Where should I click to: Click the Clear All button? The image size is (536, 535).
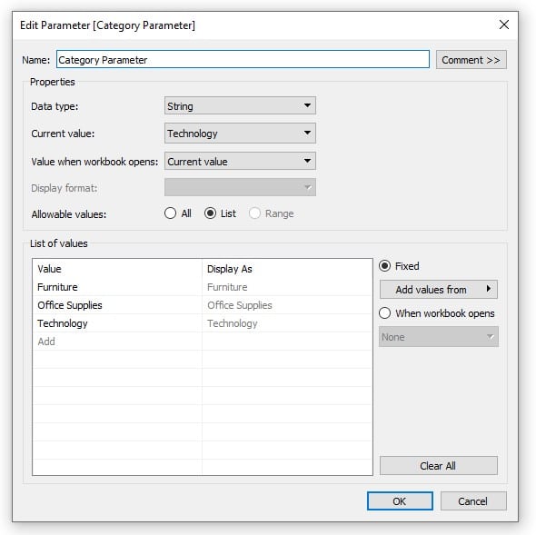click(438, 466)
